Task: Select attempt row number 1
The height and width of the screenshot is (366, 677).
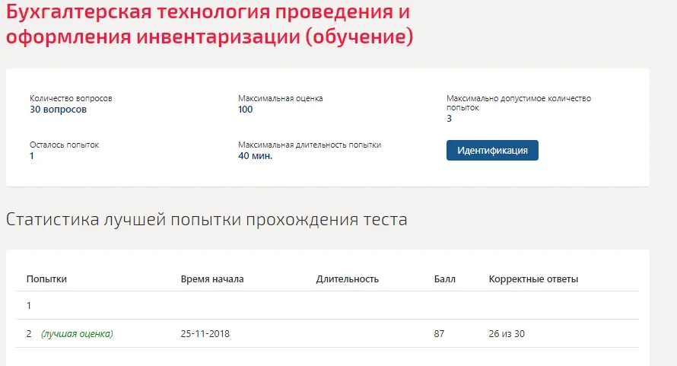Action: click(327, 305)
